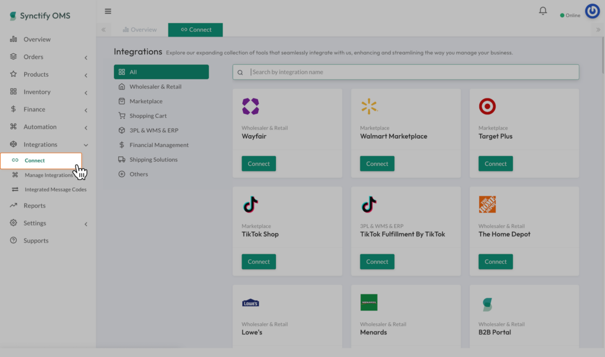
Task: Click the Target Plus bullseye logo
Action: (487, 106)
